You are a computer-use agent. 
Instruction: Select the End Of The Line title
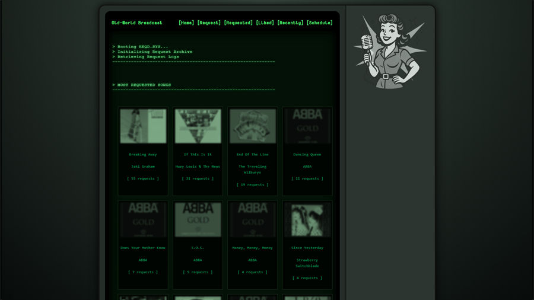point(253,154)
